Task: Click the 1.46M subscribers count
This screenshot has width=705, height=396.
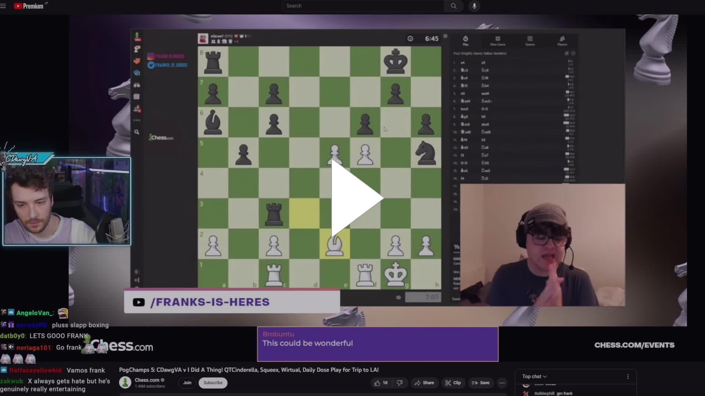Action: coord(150,386)
